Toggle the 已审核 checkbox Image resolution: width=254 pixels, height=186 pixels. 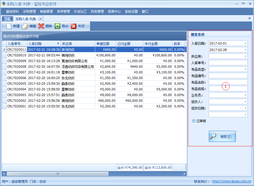point(194,121)
